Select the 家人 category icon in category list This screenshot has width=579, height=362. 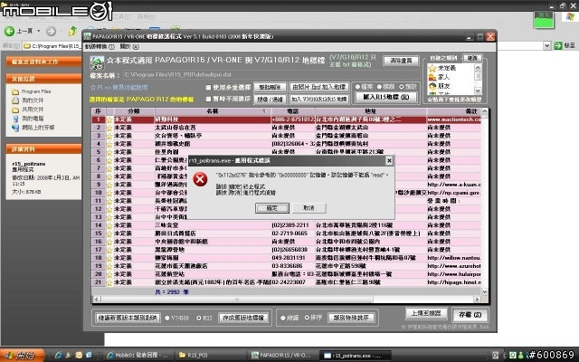point(432,77)
